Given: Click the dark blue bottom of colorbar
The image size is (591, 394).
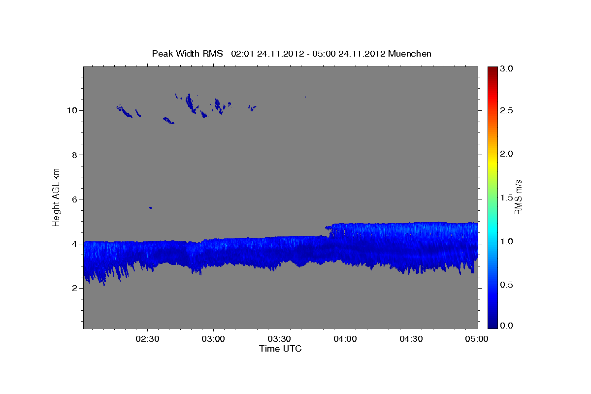Looking at the screenshot, I should click(492, 324).
